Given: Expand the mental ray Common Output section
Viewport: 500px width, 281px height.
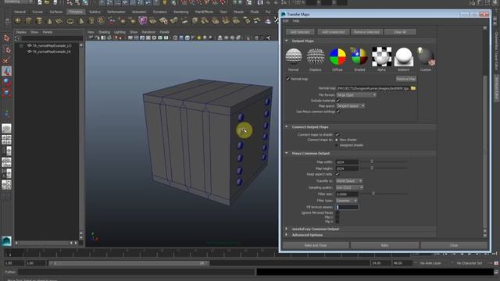Looking at the screenshot, I should click(x=287, y=229).
